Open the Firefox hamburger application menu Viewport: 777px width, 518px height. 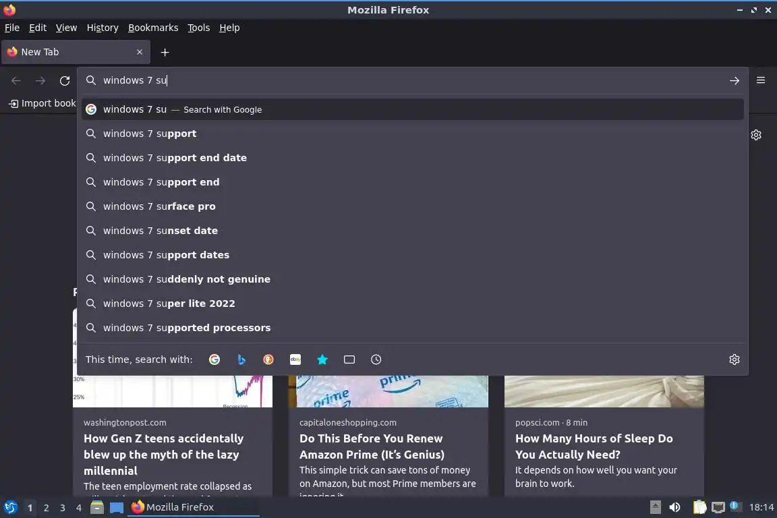pyautogui.click(x=761, y=80)
